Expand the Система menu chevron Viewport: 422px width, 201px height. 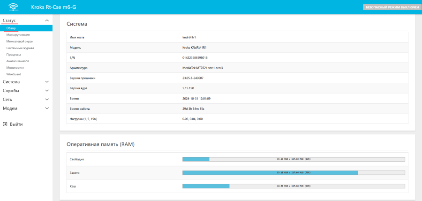click(46, 82)
